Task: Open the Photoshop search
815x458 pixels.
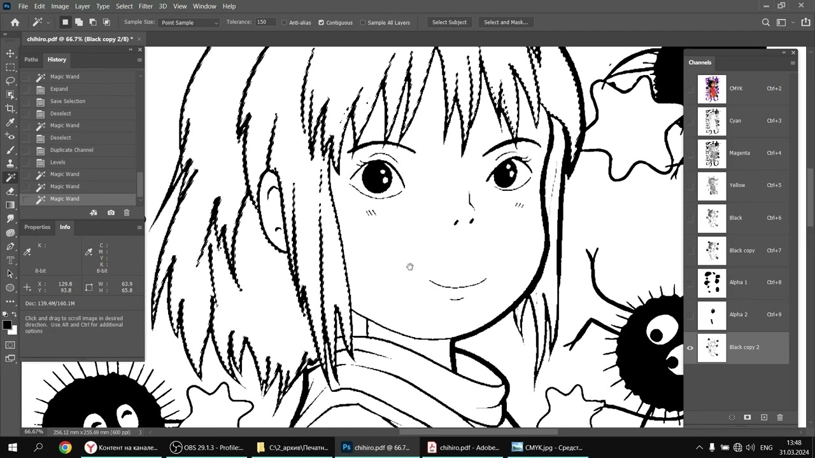Action: click(766, 22)
